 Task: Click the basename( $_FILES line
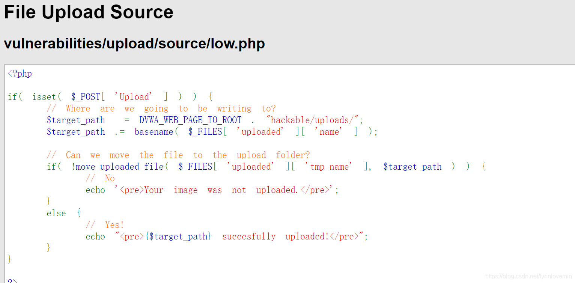click(x=212, y=132)
